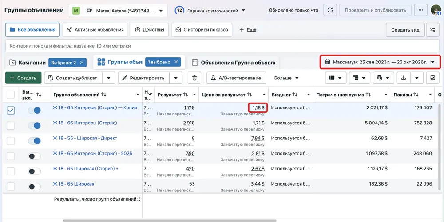Turn on the 'Ж 18 - 65 Широкая' toggle
The width and height of the screenshot is (444, 222).
coord(34,186)
